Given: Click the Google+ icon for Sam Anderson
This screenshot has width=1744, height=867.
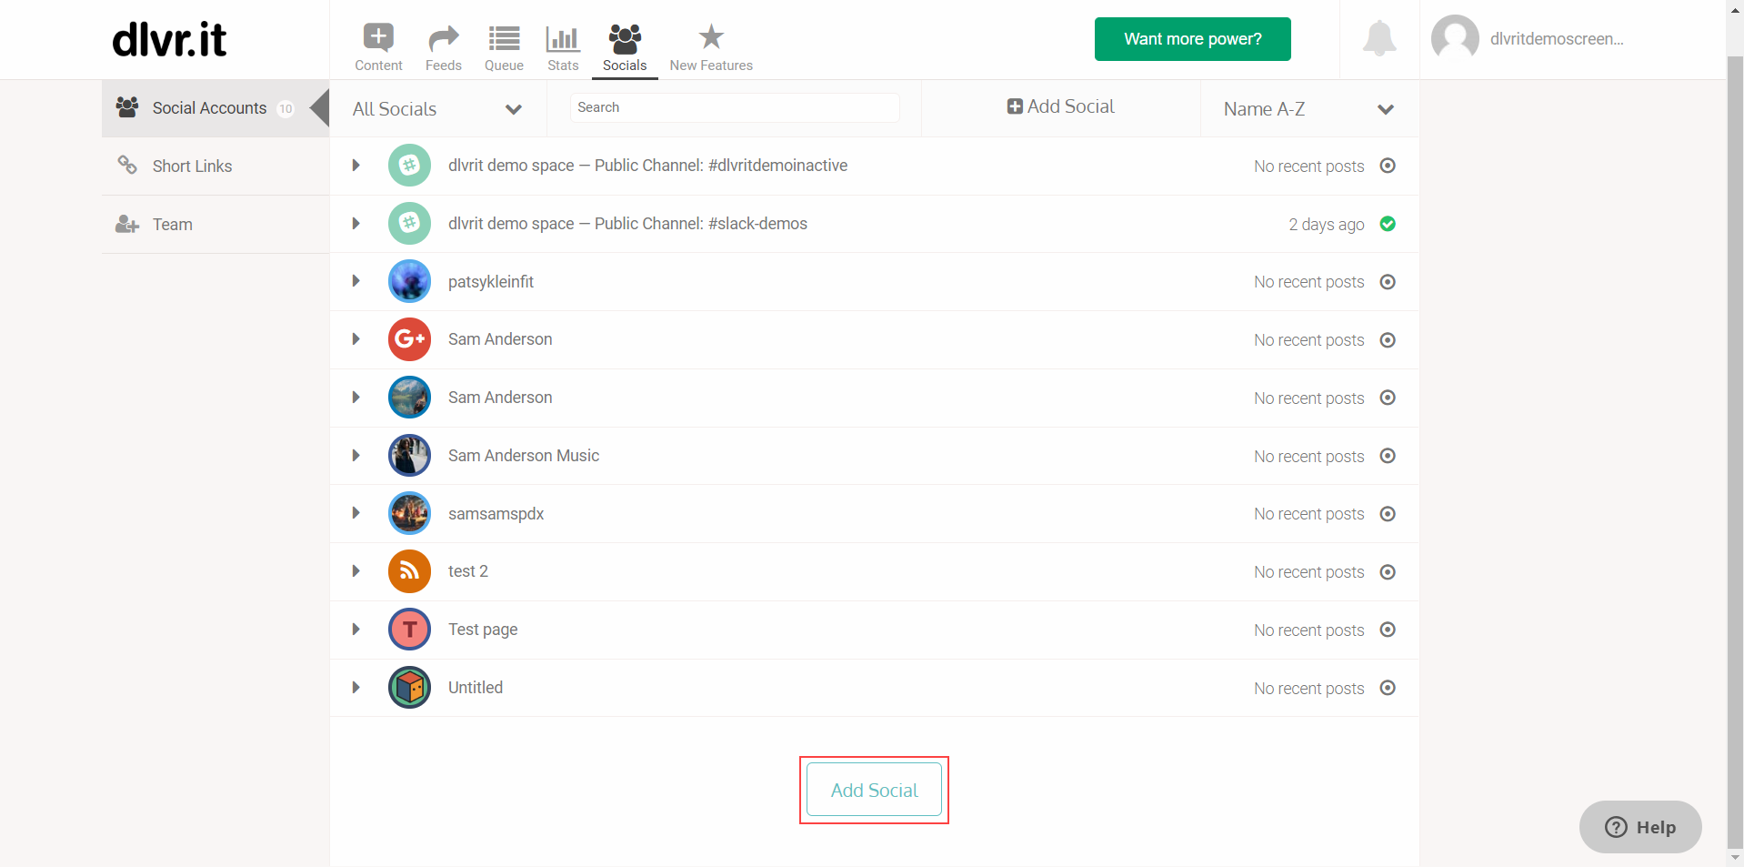Looking at the screenshot, I should (x=409, y=339).
